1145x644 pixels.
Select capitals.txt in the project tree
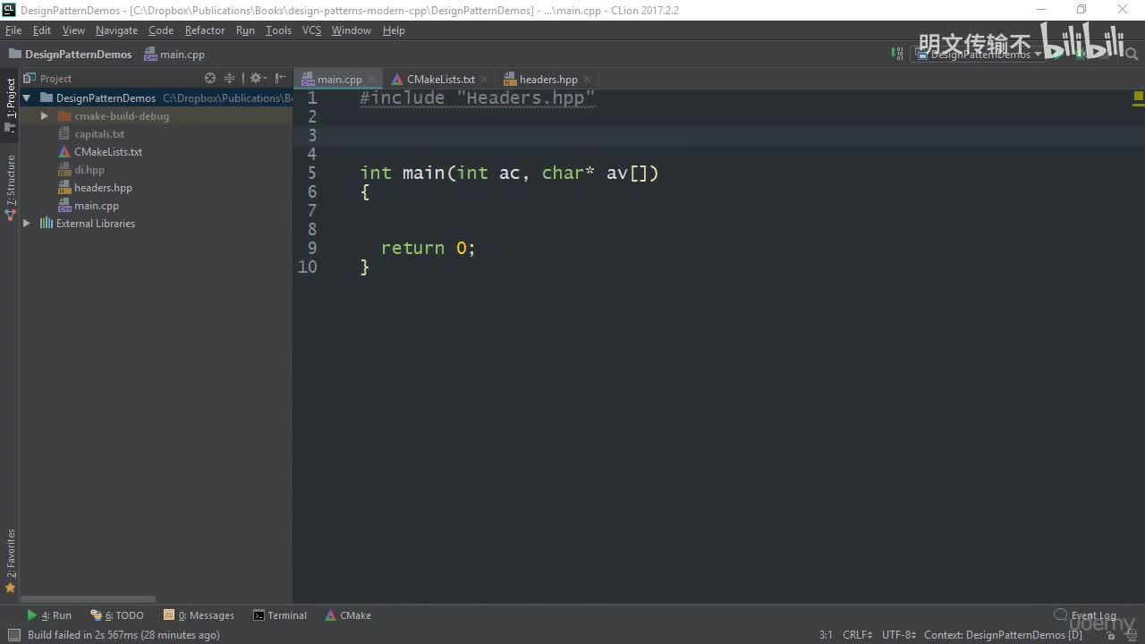pyautogui.click(x=99, y=134)
